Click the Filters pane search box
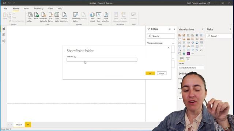Viewport: 234px width, 131px height. 161,36
